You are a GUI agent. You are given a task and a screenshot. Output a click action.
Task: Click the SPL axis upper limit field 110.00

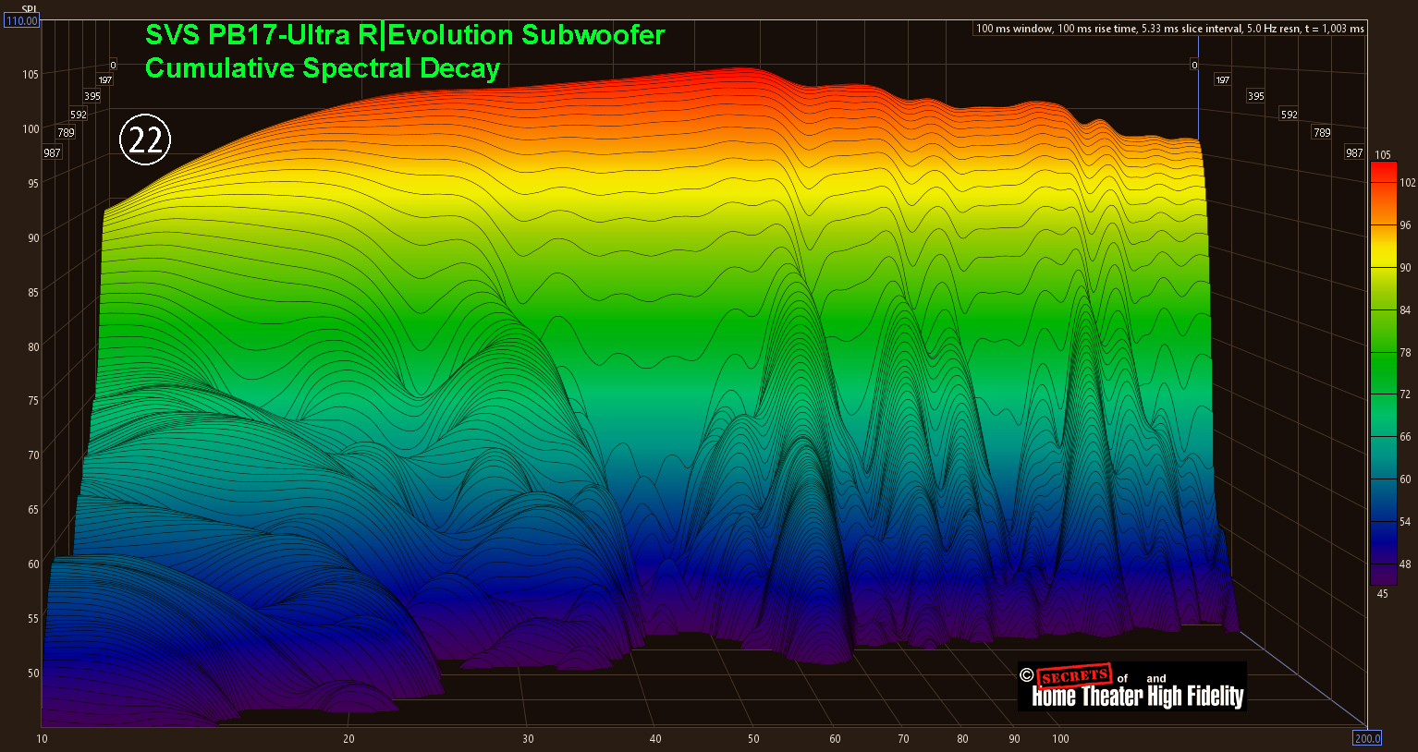(x=22, y=20)
